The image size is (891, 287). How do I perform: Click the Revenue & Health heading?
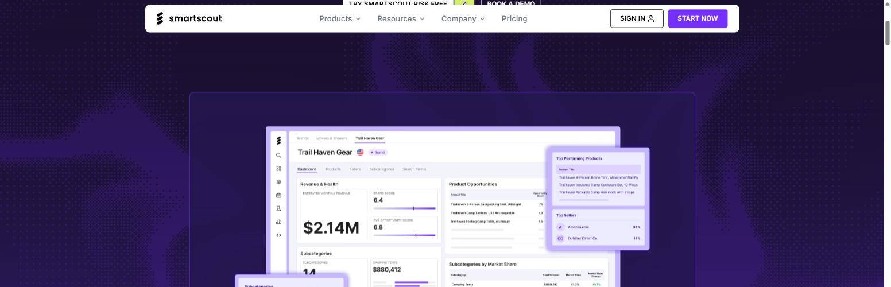point(319,184)
